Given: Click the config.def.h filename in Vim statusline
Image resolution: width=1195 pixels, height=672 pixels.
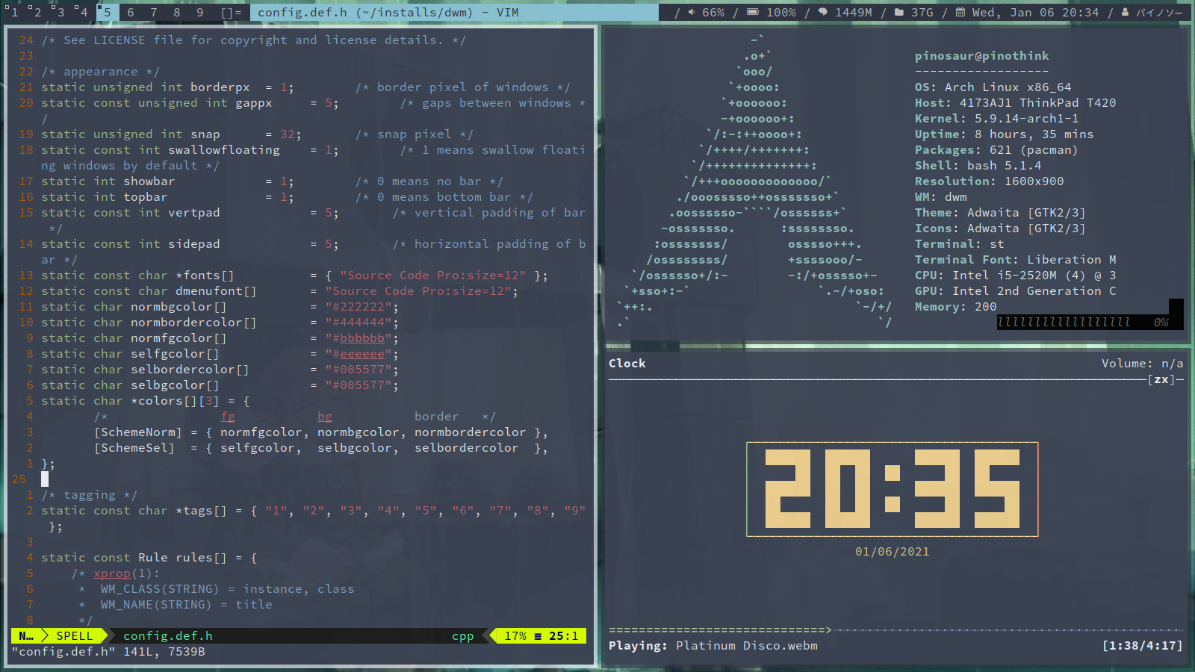Looking at the screenshot, I should (x=167, y=636).
